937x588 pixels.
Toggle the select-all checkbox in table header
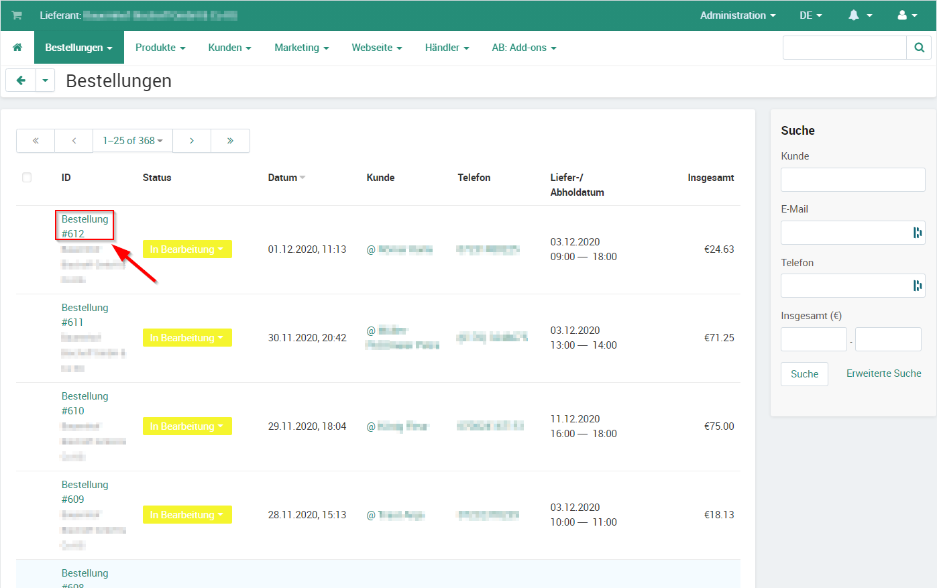point(27,178)
